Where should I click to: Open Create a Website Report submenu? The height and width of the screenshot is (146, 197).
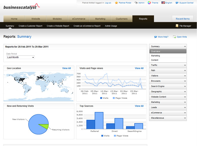tap(58, 26)
